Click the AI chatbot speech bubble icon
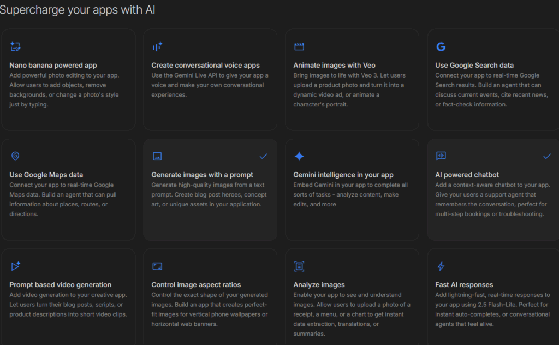 pos(441,157)
